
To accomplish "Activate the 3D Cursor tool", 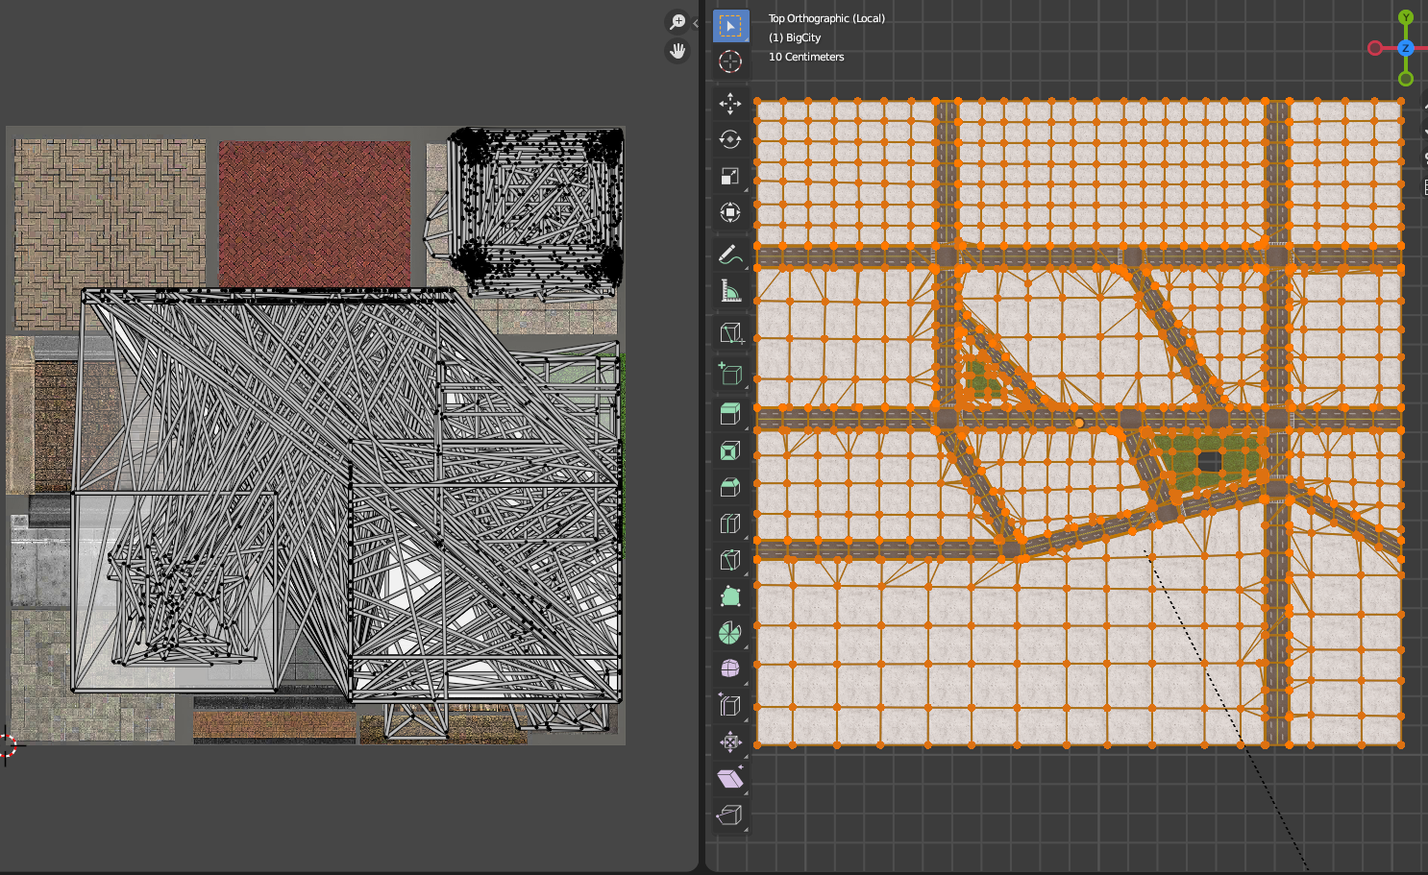I will (x=730, y=61).
